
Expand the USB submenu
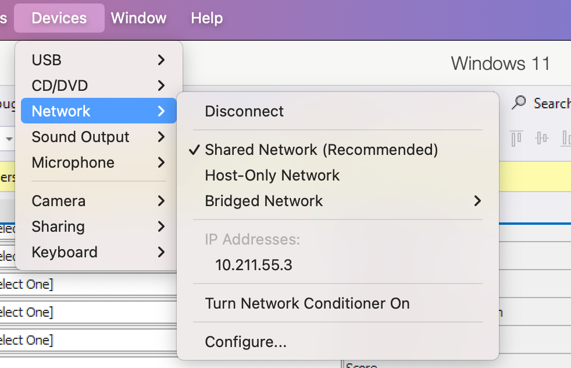[99, 60]
